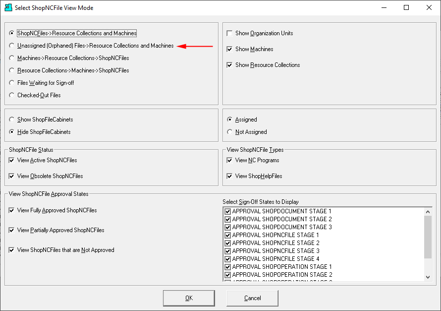
Task: Select Machines->Resource Collections->ShopNCFiles radio
Action: click(11, 58)
